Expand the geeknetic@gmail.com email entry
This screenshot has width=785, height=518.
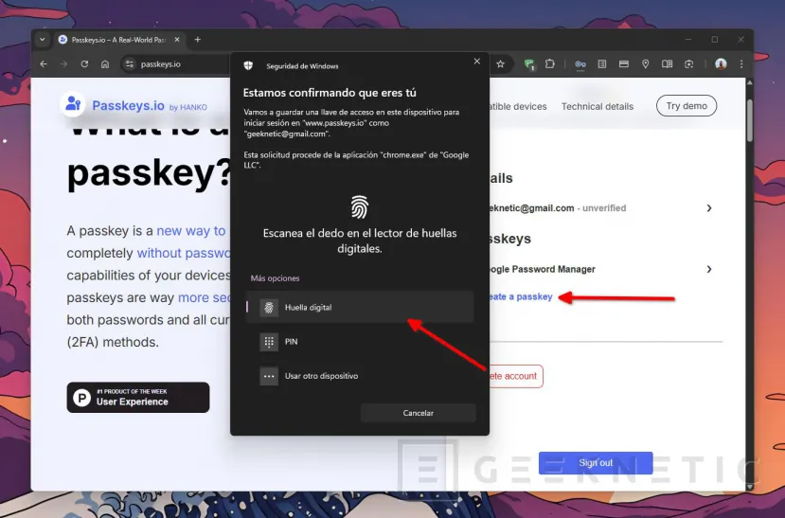(x=709, y=208)
